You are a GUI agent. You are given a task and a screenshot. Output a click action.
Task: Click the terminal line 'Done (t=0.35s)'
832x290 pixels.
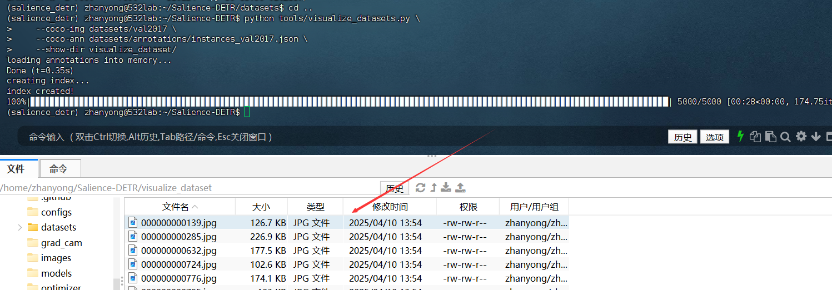[x=40, y=71]
